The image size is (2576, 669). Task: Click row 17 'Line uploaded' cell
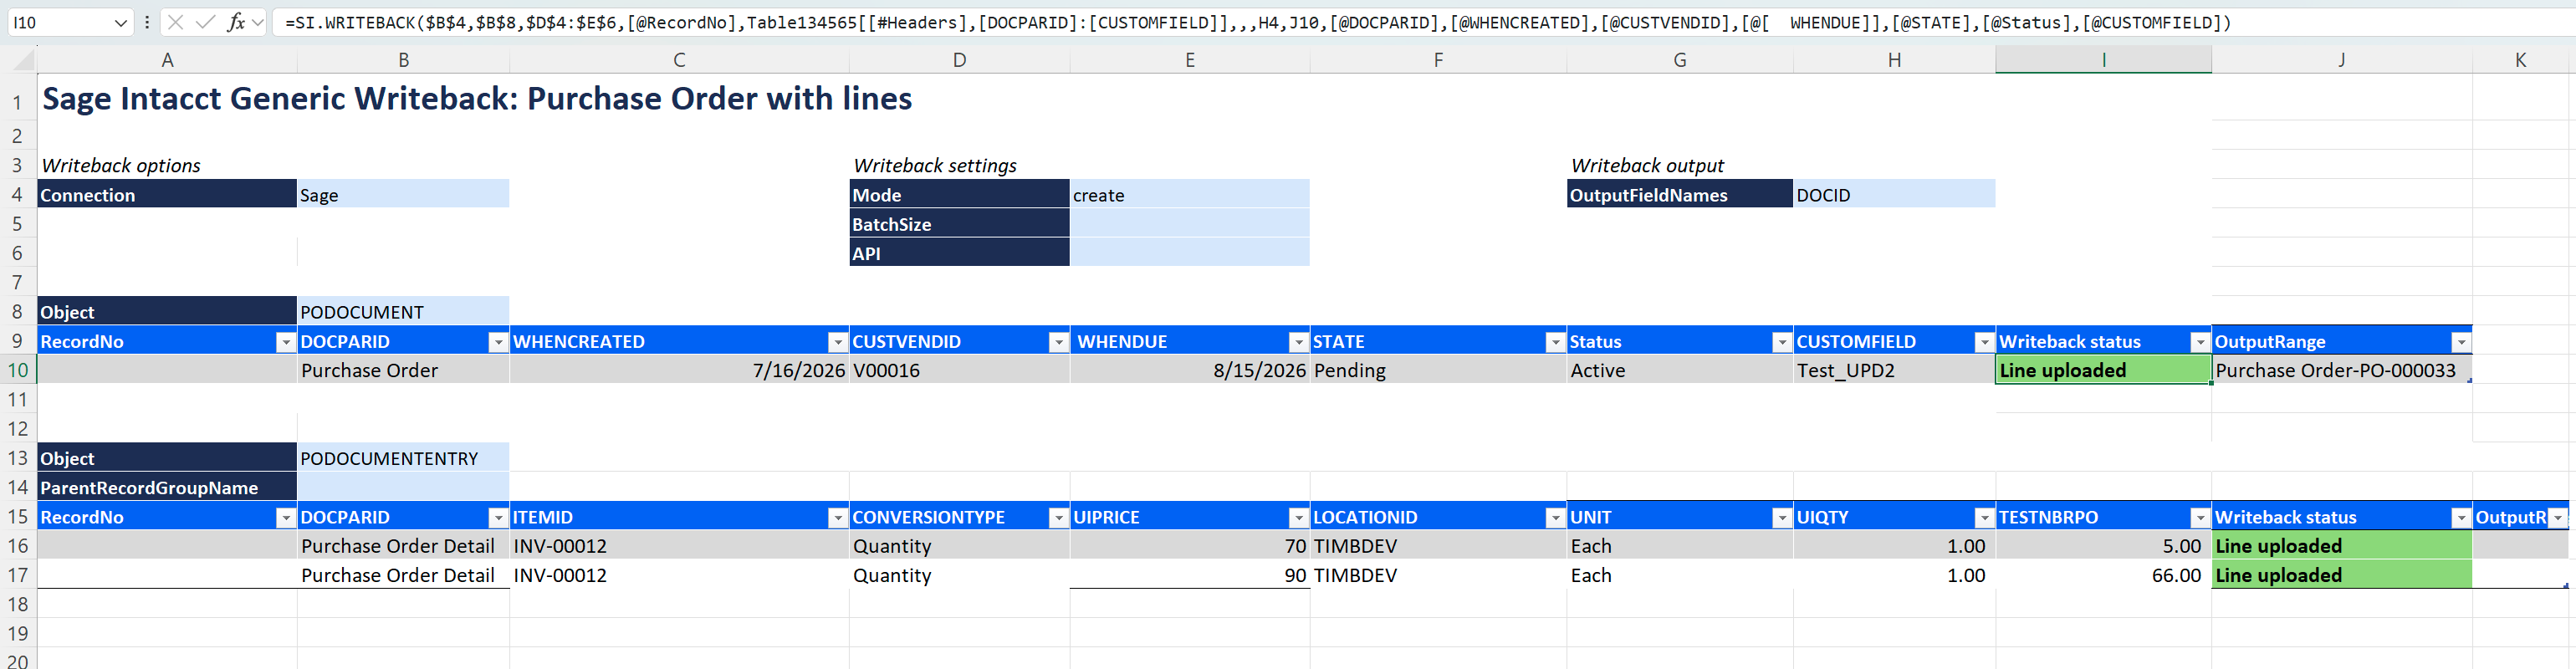pos(2341,575)
